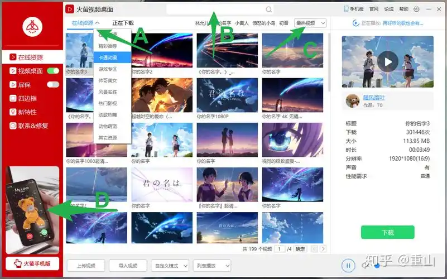447x279 pixels.
Task: Click the 正在播放 play circle icon
Action: (355, 23)
